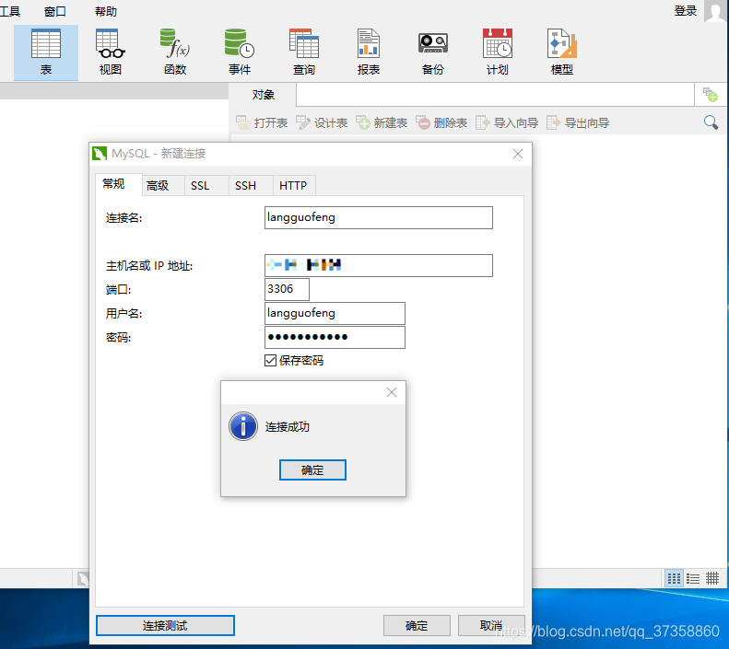
Task: Toggle the 保存密码 save password checkbox
Action: tap(271, 360)
